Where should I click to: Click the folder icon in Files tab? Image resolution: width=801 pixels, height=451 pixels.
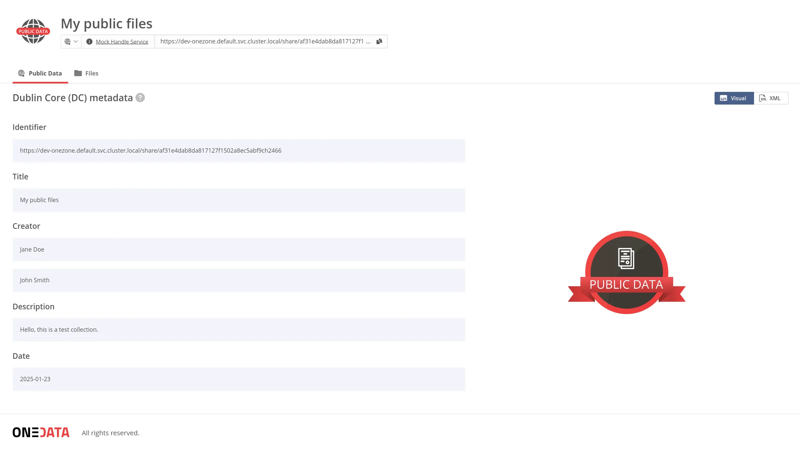coord(78,73)
